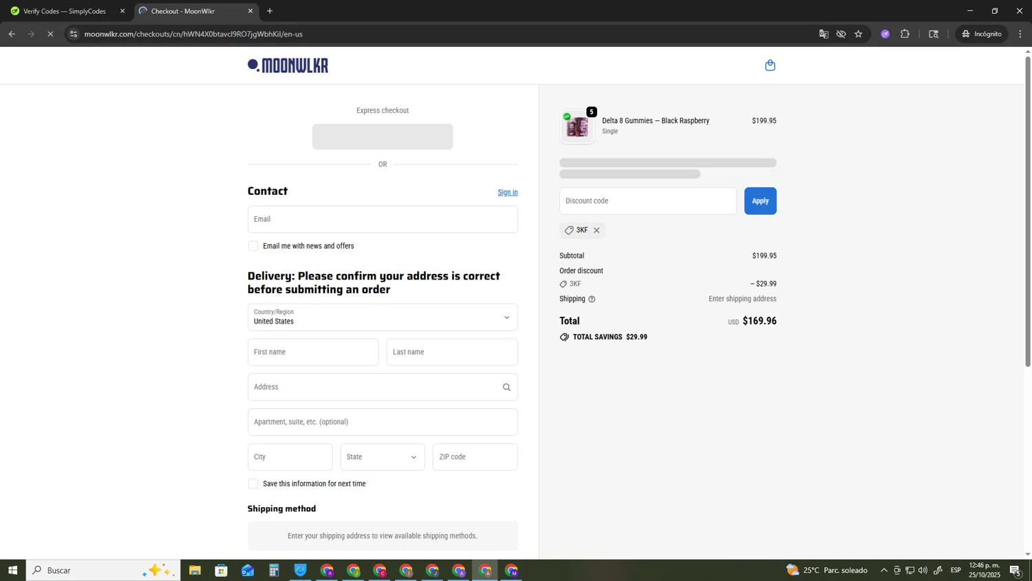Click the TOTAL SAVINGS $29.99 text
Screen dimensions: 1032x581
610,337
